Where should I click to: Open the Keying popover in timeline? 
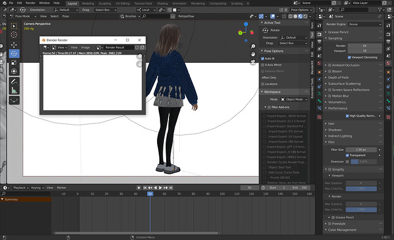click(x=38, y=187)
